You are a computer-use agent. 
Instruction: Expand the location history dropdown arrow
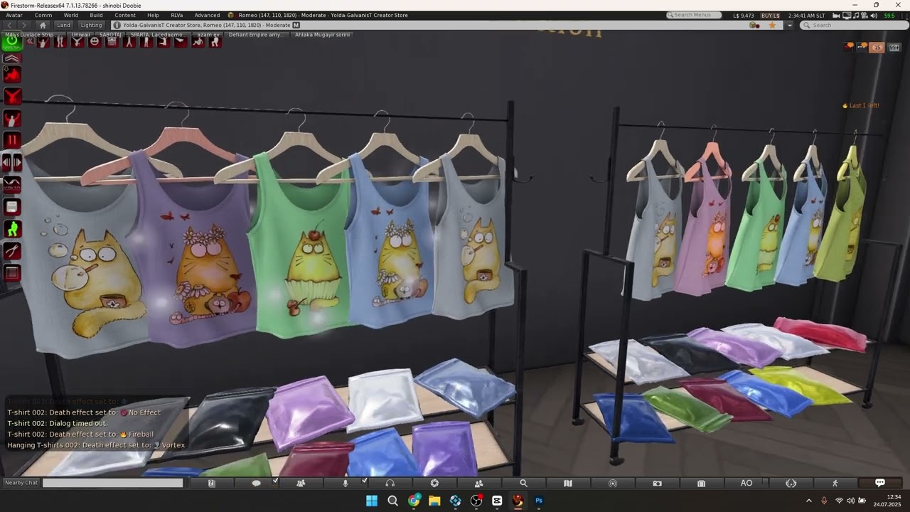(789, 25)
